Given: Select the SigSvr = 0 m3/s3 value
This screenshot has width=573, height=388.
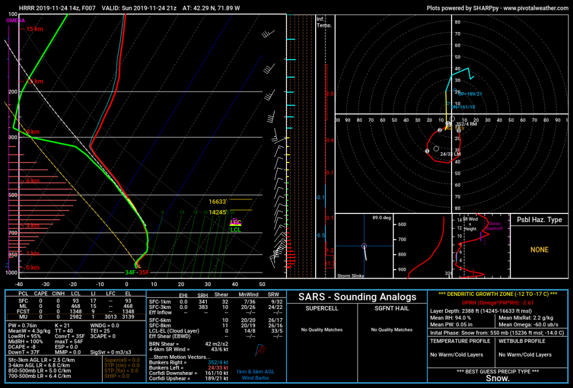Looking at the screenshot, I should 111,353.
